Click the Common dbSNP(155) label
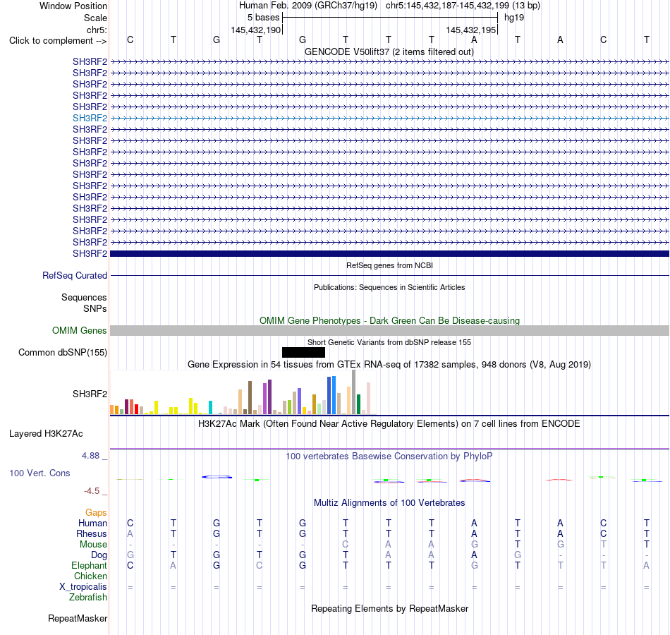This screenshot has width=670, height=635. [x=63, y=352]
